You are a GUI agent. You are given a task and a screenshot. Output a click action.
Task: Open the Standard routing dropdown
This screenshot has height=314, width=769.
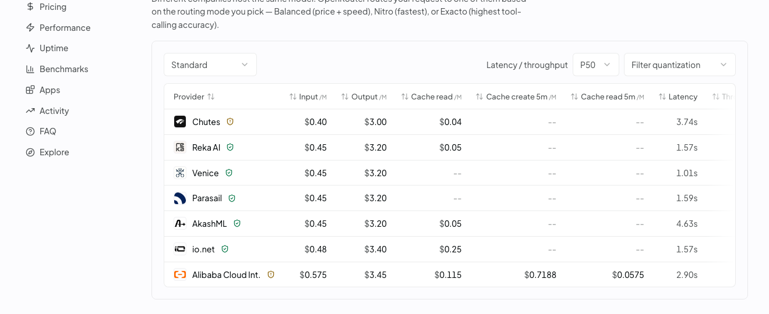tap(210, 65)
